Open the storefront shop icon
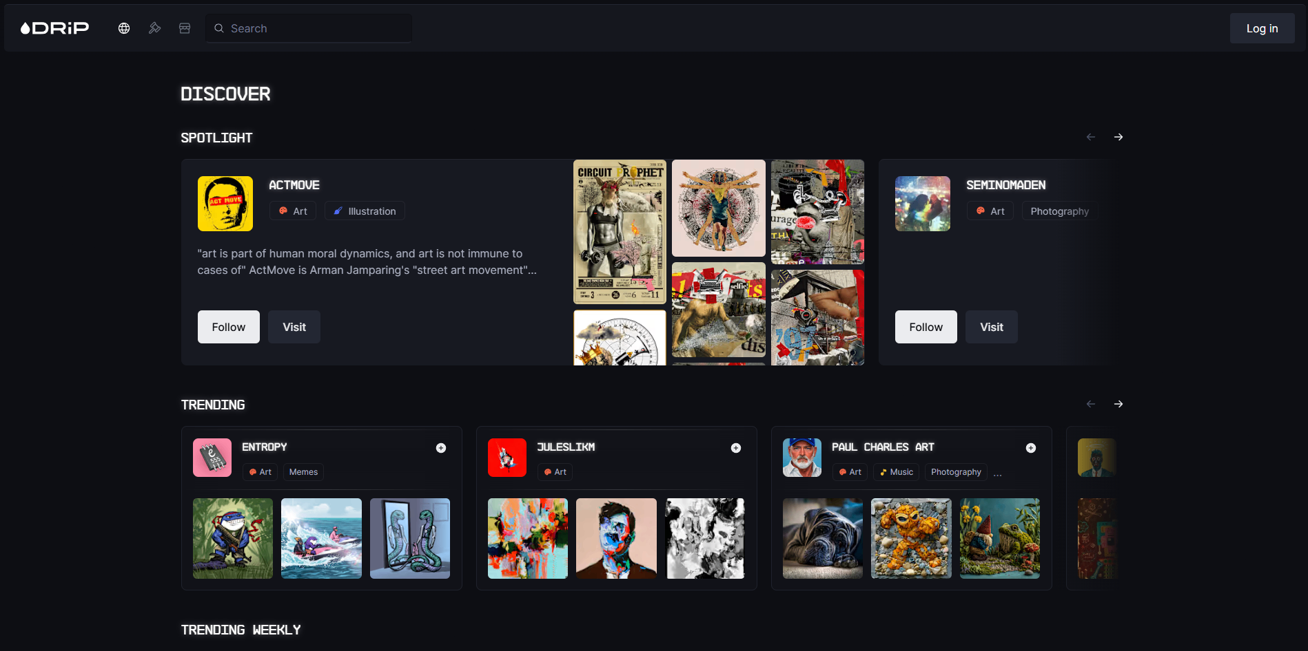 pyautogui.click(x=185, y=28)
